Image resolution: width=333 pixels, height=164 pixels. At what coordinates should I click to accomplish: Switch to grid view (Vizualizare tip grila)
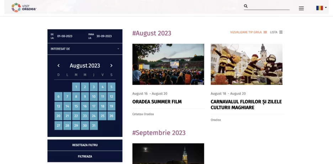pyautogui.click(x=248, y=32)
